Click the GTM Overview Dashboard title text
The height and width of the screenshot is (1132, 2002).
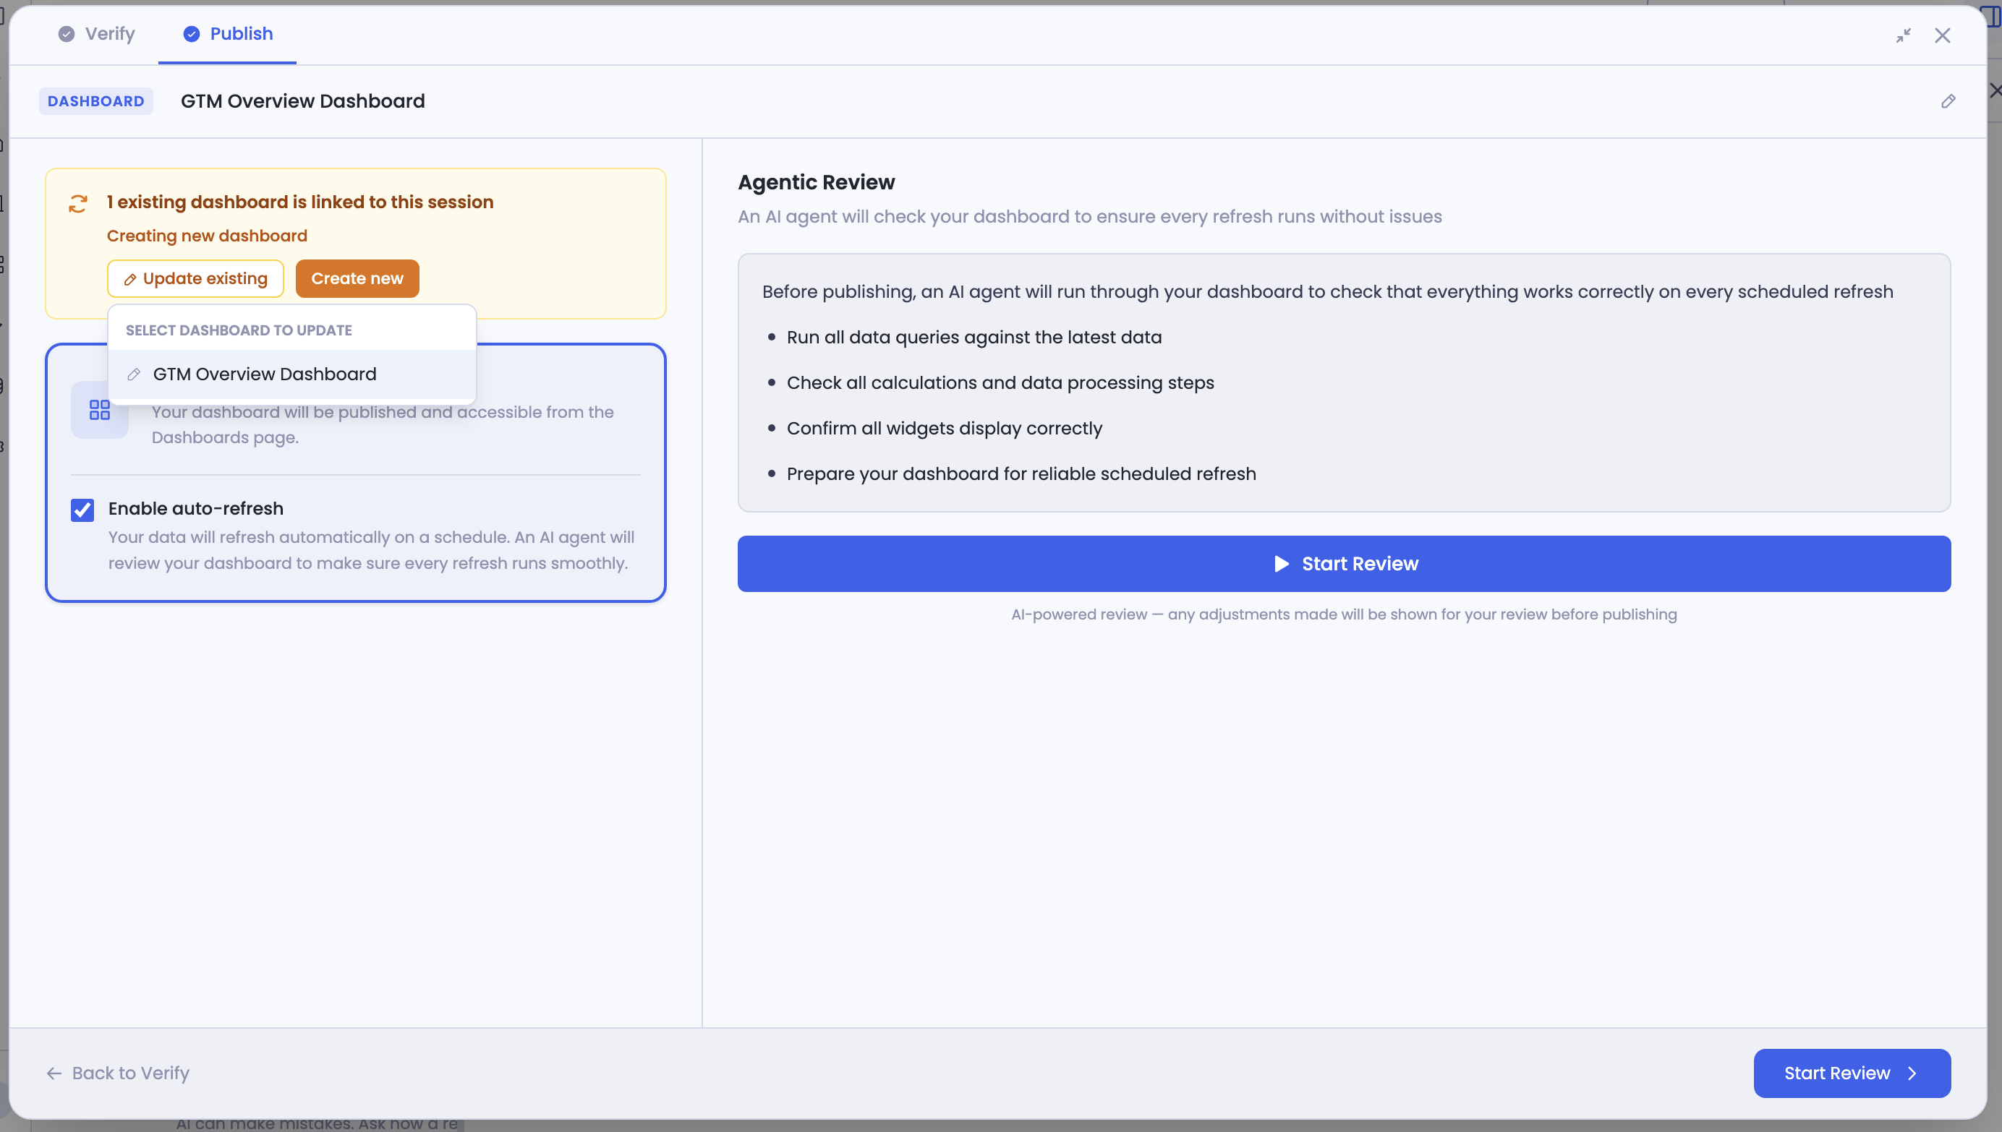[x=302, y=101]
